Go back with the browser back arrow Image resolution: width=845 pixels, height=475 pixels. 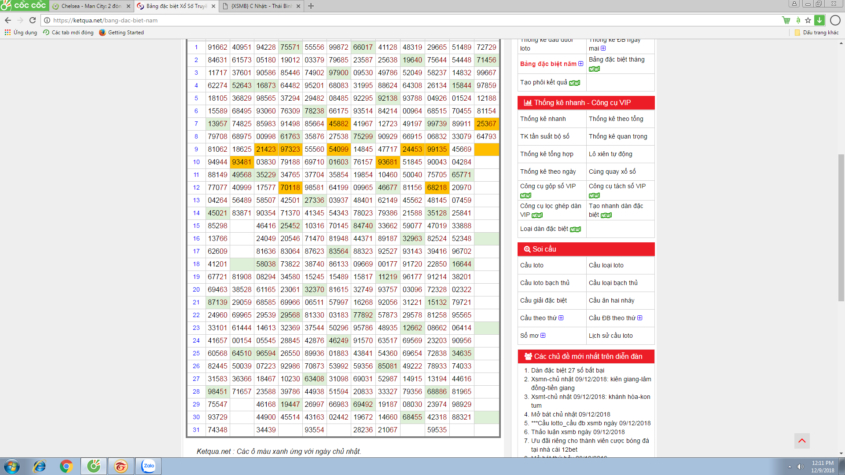[x=8, y=20]
